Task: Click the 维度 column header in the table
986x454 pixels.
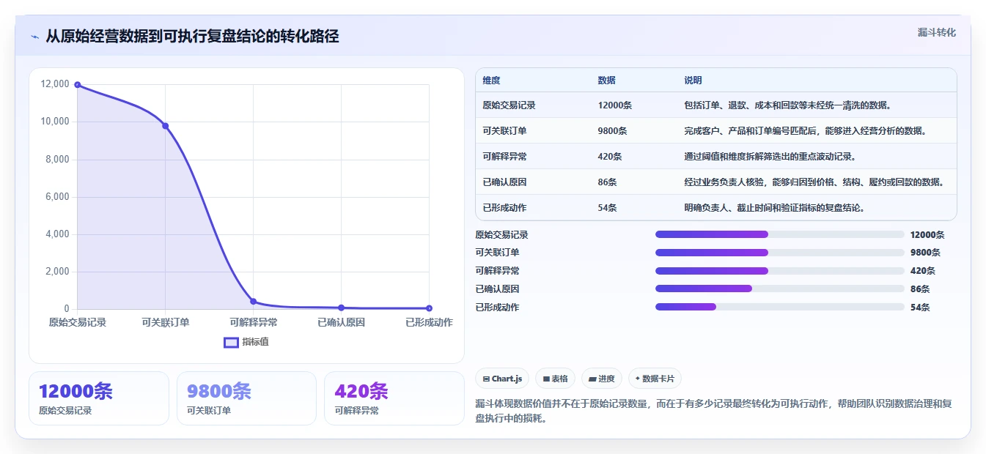Action: (x=491, y=80)
